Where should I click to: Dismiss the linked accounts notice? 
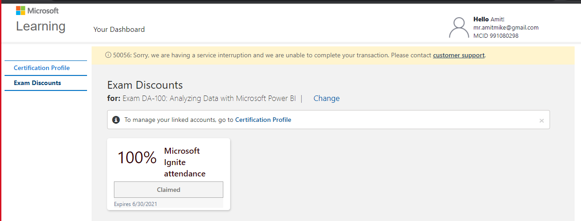[x=541, y=121]
